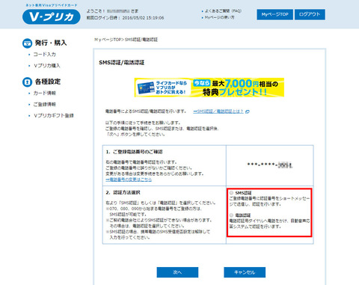This screenshot has width=359, height=285.
Task: Go to Vプリカ購入 in sidebar
Action: (x=47, y=66)
